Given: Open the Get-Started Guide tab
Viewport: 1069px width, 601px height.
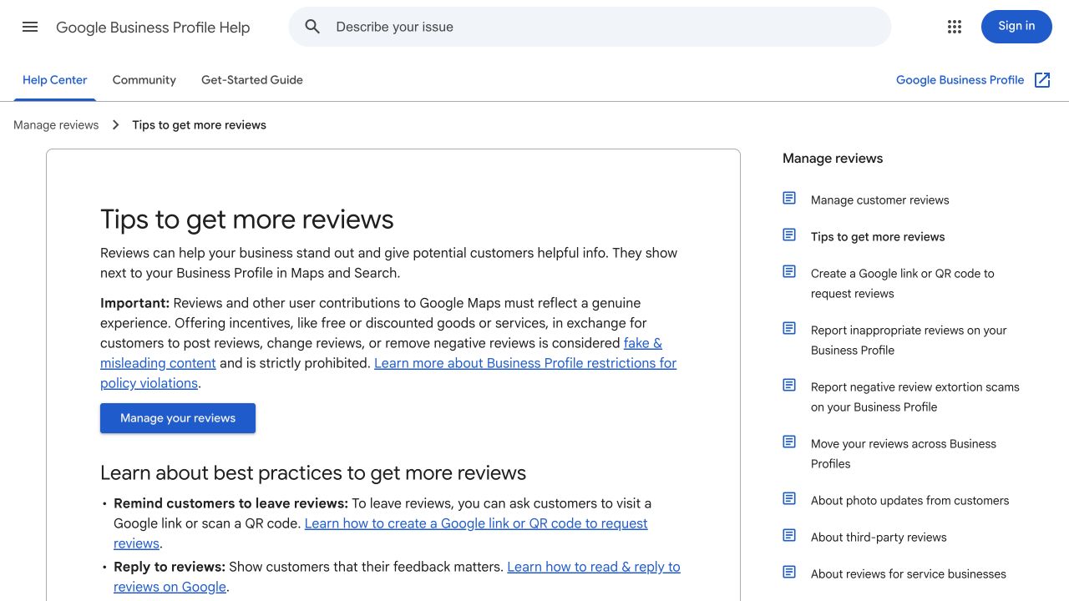Looking at the screenshot, I should [x=252, y=80].
